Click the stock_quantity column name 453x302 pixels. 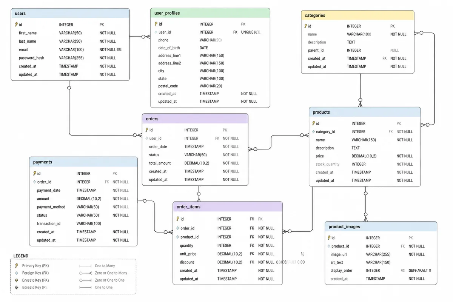coord(328,164)
